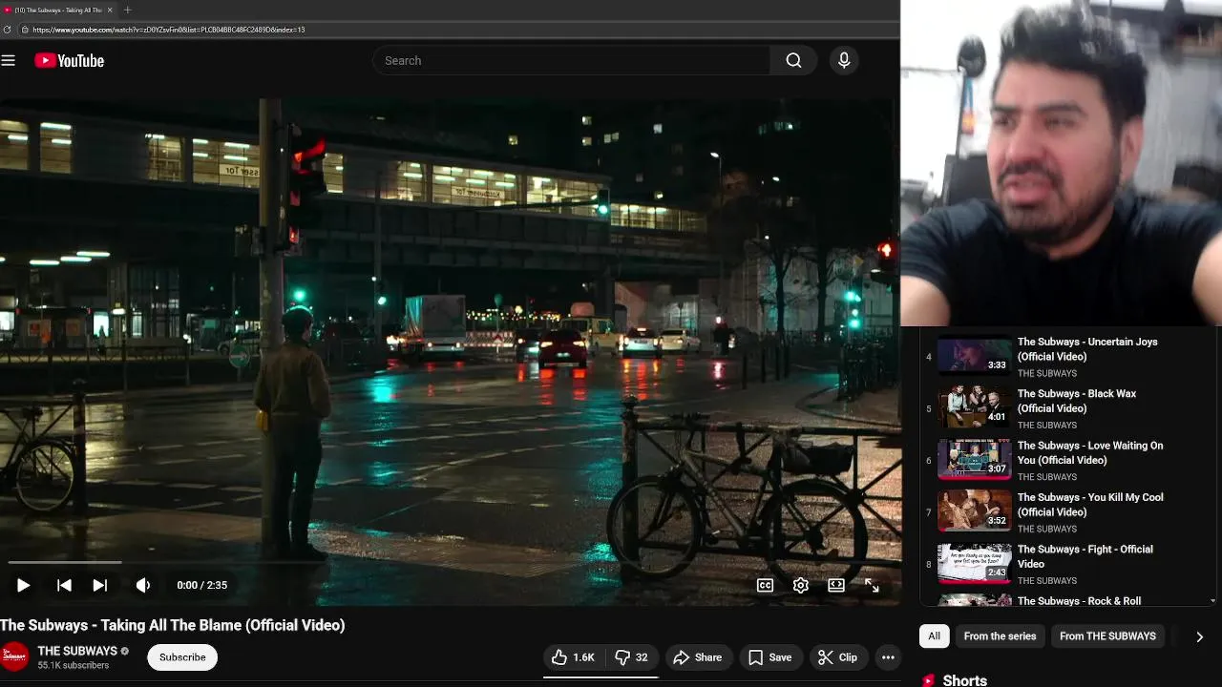Show more filter chips with arrow
This screenshot has width=1222, height=687.
(x=1199, y=636)
